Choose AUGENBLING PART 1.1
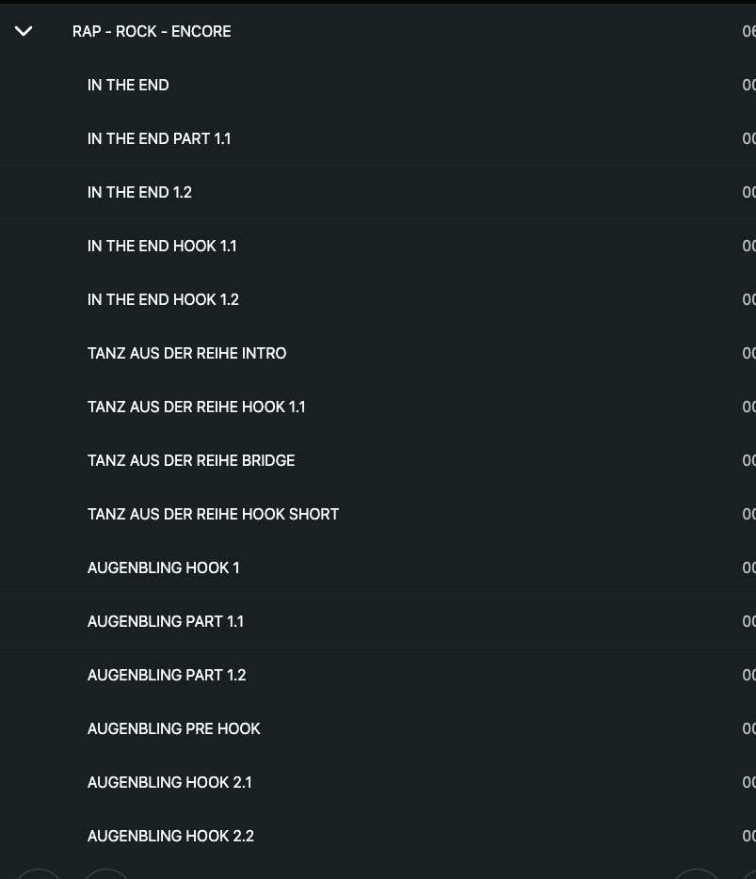The image size is (756, 879). pyautogui.click(x=165, y=621)
